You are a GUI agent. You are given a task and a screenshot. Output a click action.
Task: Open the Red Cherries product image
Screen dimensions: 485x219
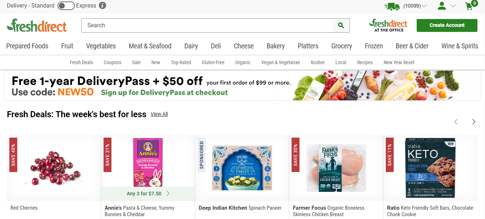pyautogui.click(x=54, y=168)
